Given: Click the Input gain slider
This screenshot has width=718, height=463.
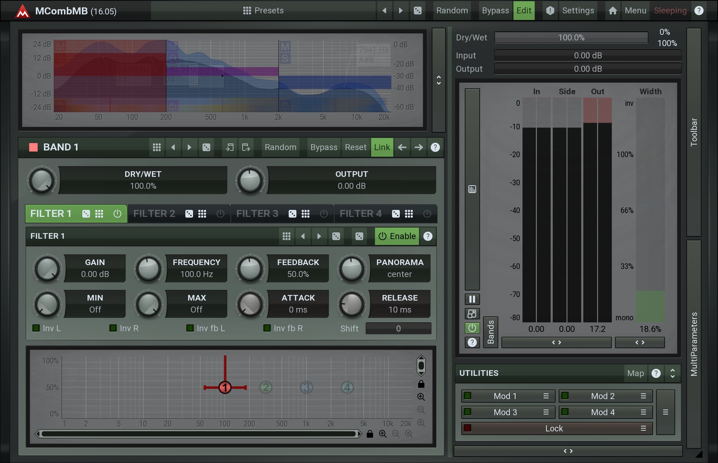Looking at the screenshot, I should (588, 56).
